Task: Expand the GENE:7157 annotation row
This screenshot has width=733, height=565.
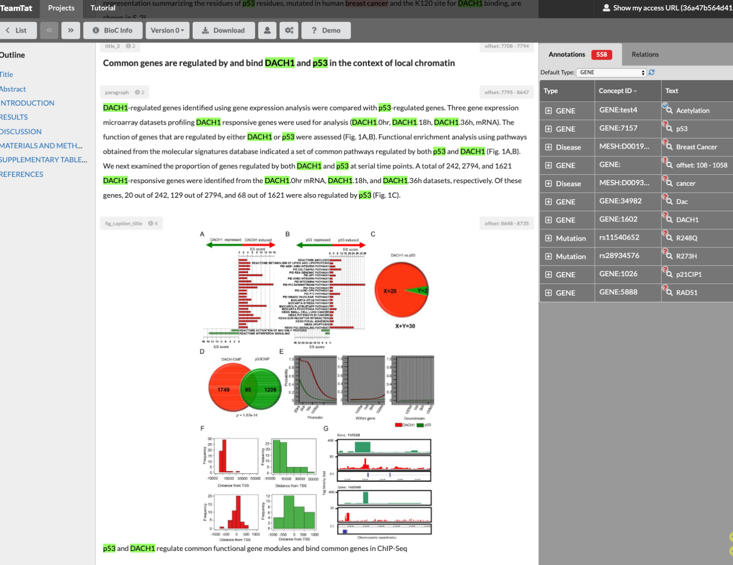Action: [x=548, y=129]
